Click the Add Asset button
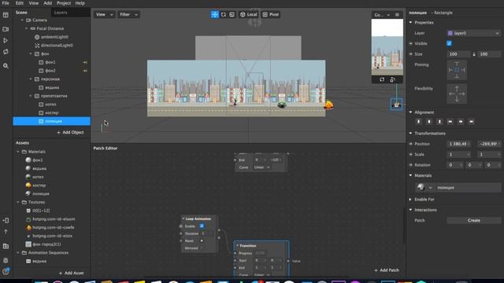 pos(71,273)
